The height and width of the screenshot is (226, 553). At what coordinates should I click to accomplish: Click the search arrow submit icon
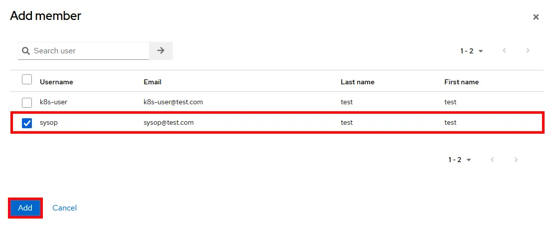pyautogui.click(x=161, y=50)
